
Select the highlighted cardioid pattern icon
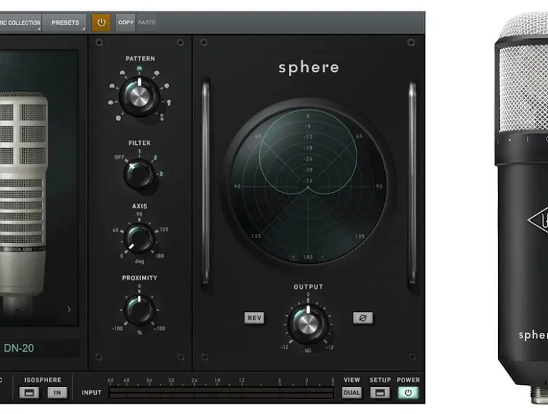pyautogui.click(x=139, y=68)
